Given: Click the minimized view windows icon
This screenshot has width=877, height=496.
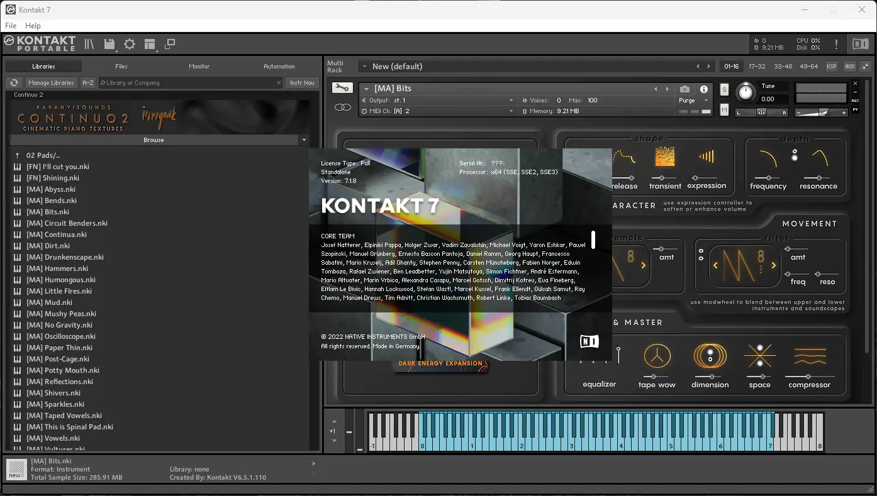Looking at the screenshot, I should [x=170, y=44].
